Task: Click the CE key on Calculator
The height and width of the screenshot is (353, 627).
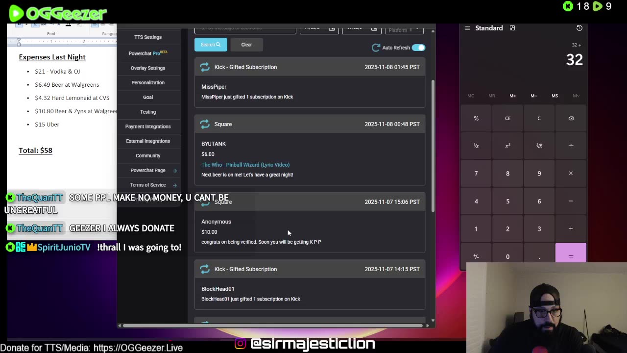Action: click(507, 118)
